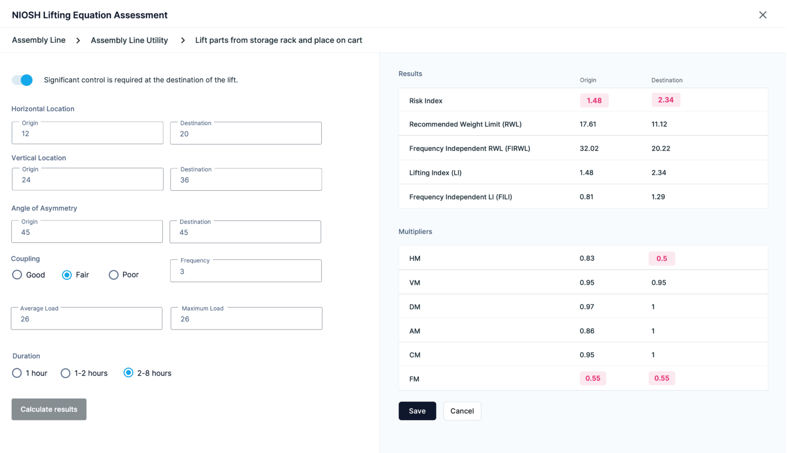Select 2-8 hours duration
This screenshot has height=453, width=787.
(x=128, y=373)
